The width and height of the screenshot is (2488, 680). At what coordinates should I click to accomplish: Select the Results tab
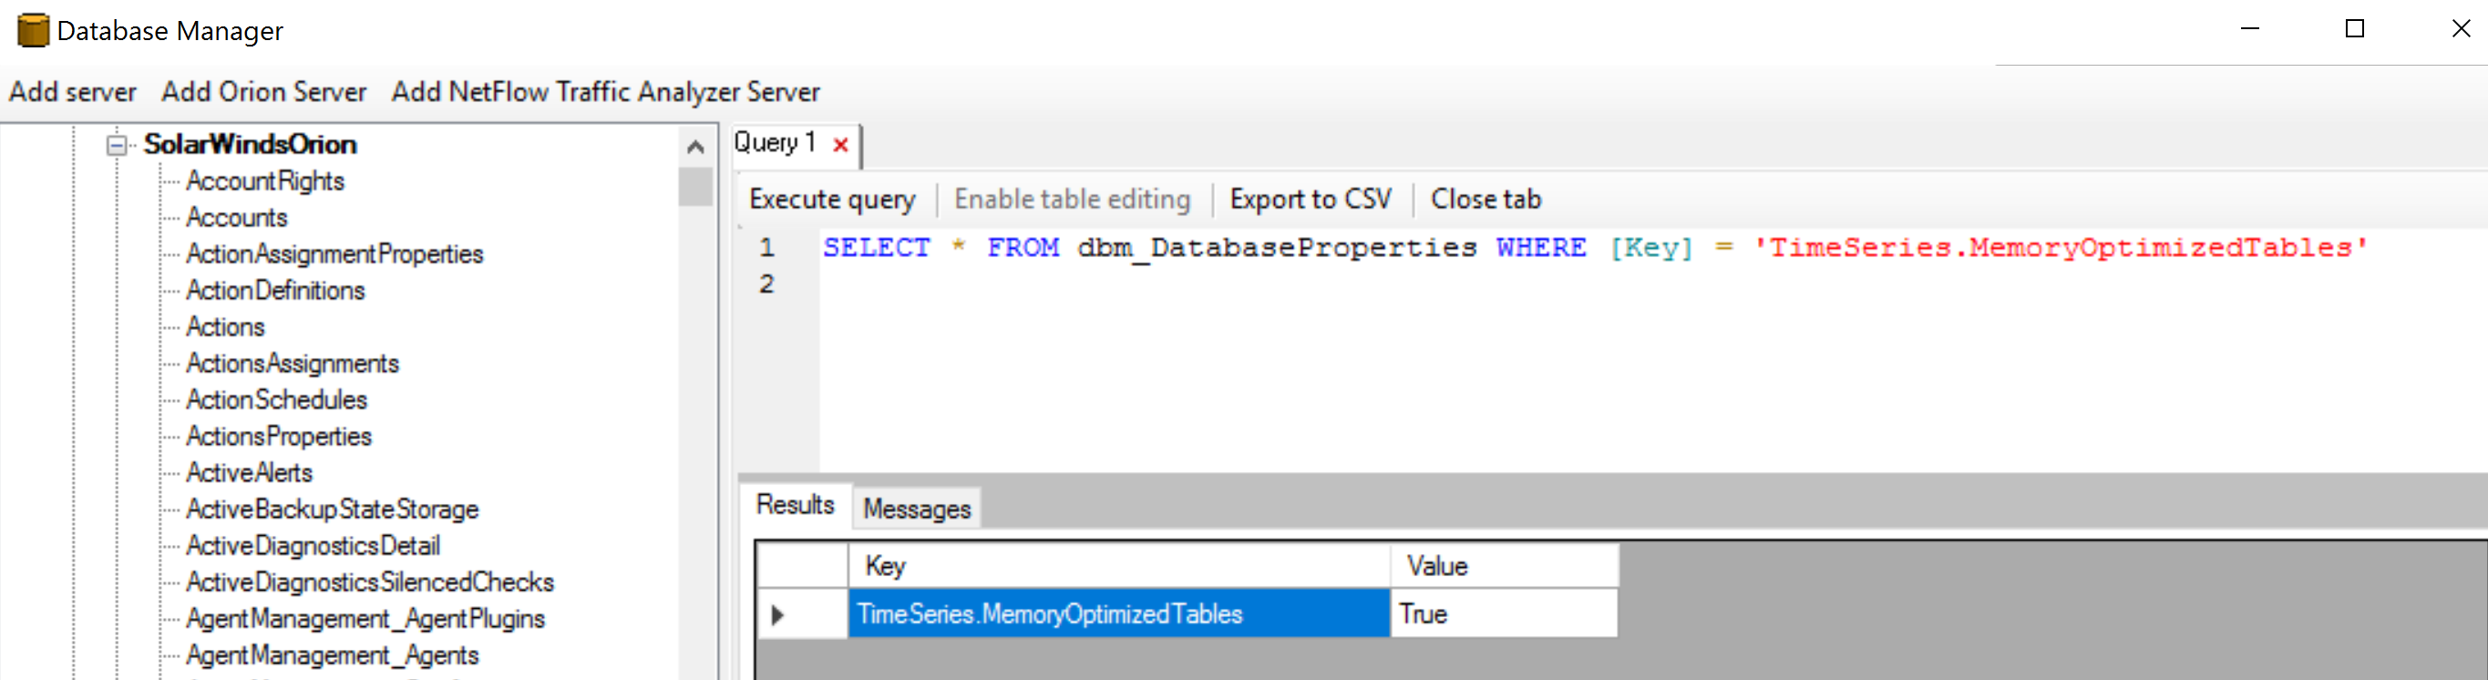795,505
